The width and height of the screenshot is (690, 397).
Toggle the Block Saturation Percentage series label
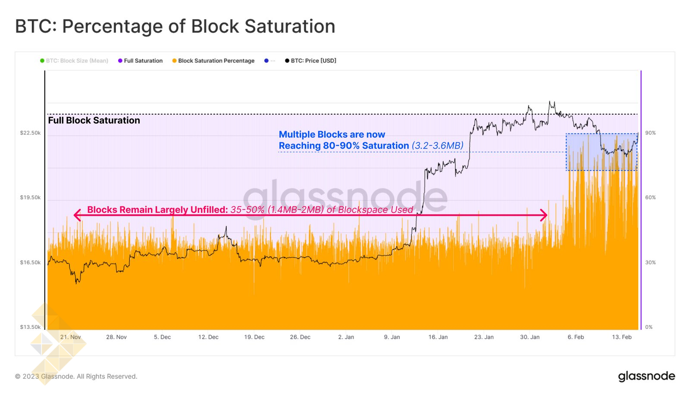216,61
